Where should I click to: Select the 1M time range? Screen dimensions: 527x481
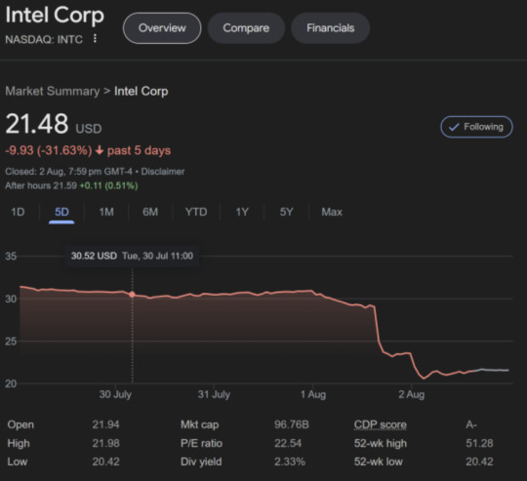pos(106,212)
